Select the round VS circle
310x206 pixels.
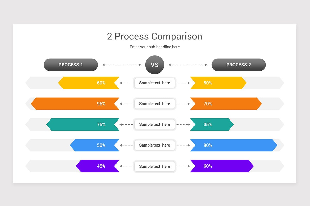coord(154,65)
